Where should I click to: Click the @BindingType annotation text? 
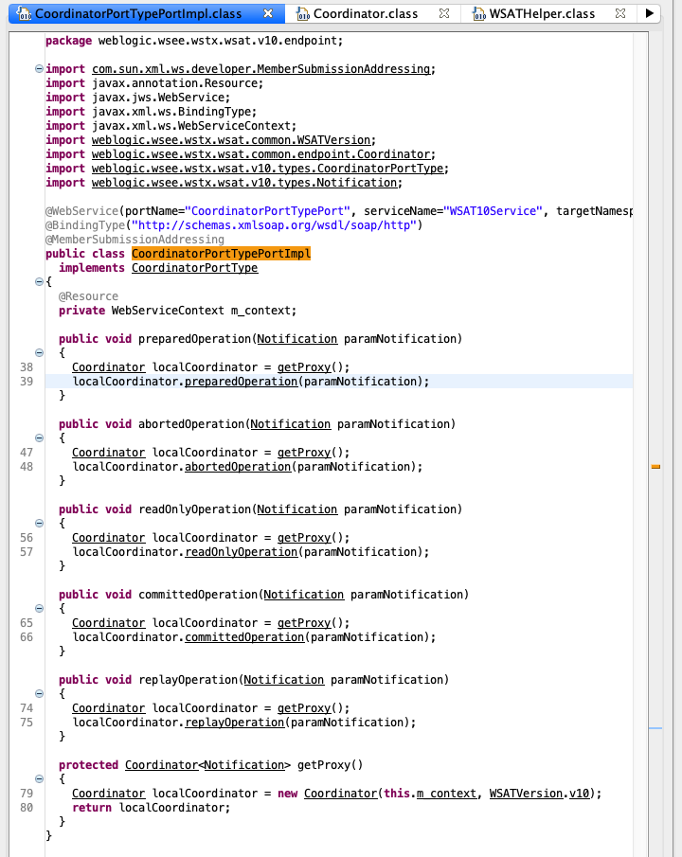click(85, 225)
